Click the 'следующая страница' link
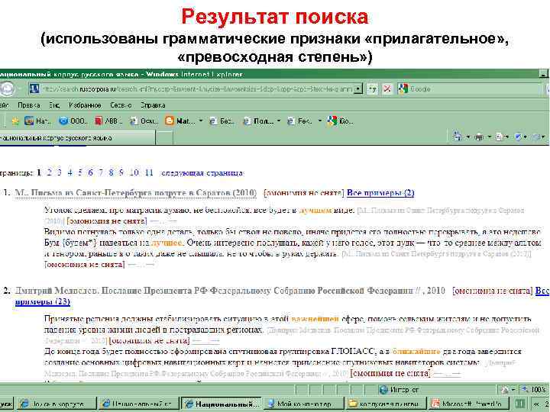550x412 pixels. coord(202,172)
